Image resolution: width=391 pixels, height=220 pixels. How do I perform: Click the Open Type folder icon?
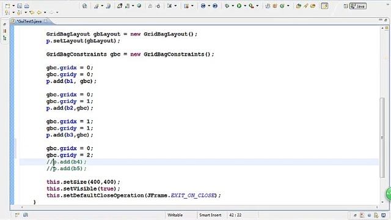coord(299,5)
